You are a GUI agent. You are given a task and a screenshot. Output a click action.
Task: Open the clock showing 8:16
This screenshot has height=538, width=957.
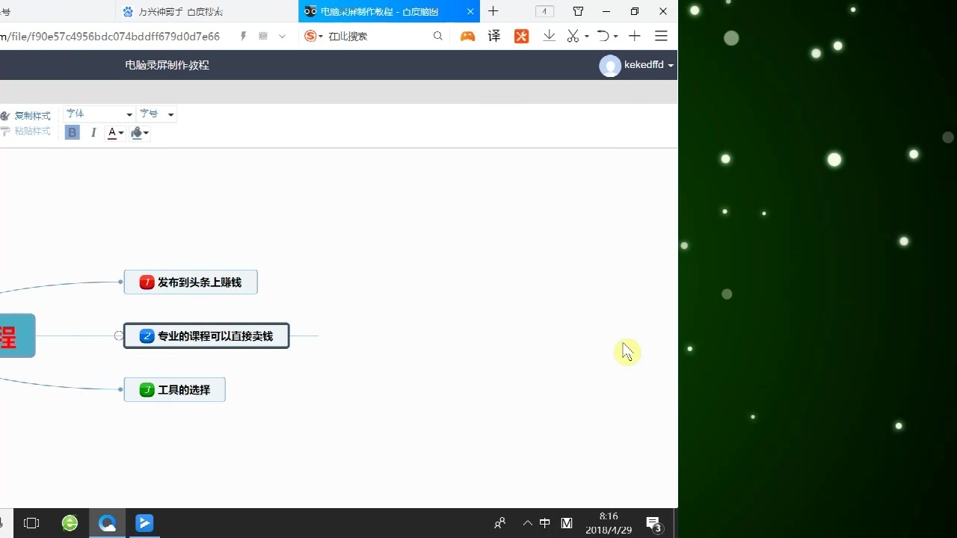pos(609,523)
